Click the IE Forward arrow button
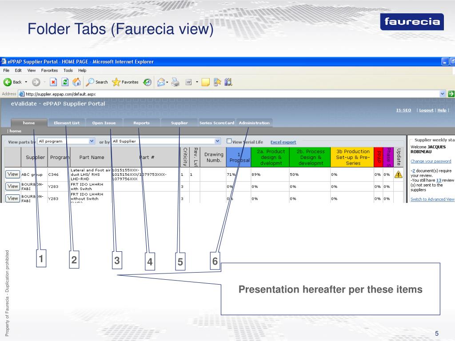The height and width of the screenshot is (341, 455). [x=36, y=82]
